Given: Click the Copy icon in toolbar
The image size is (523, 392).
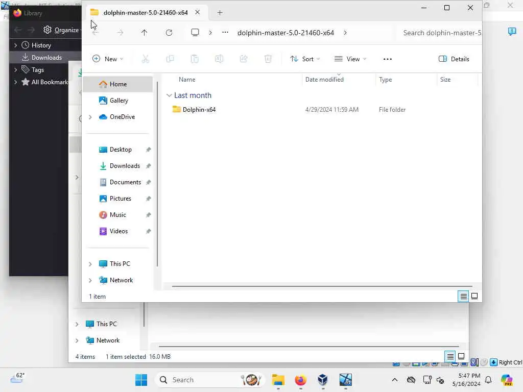Looking at the screenshot, I should (x=170, y=59).
